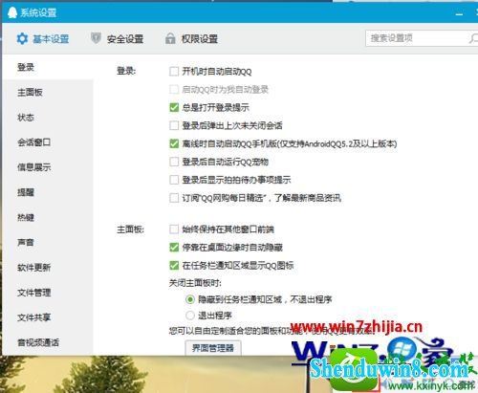Open the 基本设置 tab
This screenshot has width=478, height=393.
[43, 39]
